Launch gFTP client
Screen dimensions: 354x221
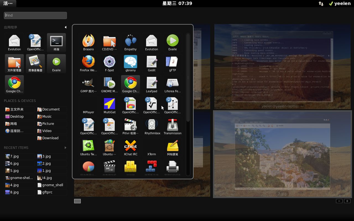coord(173,64)
